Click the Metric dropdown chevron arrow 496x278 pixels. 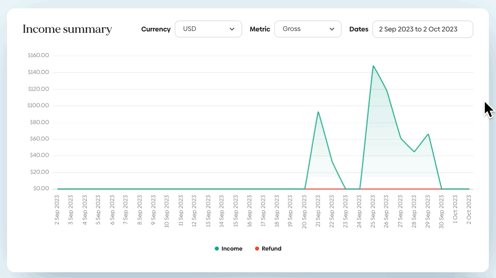pyautogui.click(x=332, y=29)
